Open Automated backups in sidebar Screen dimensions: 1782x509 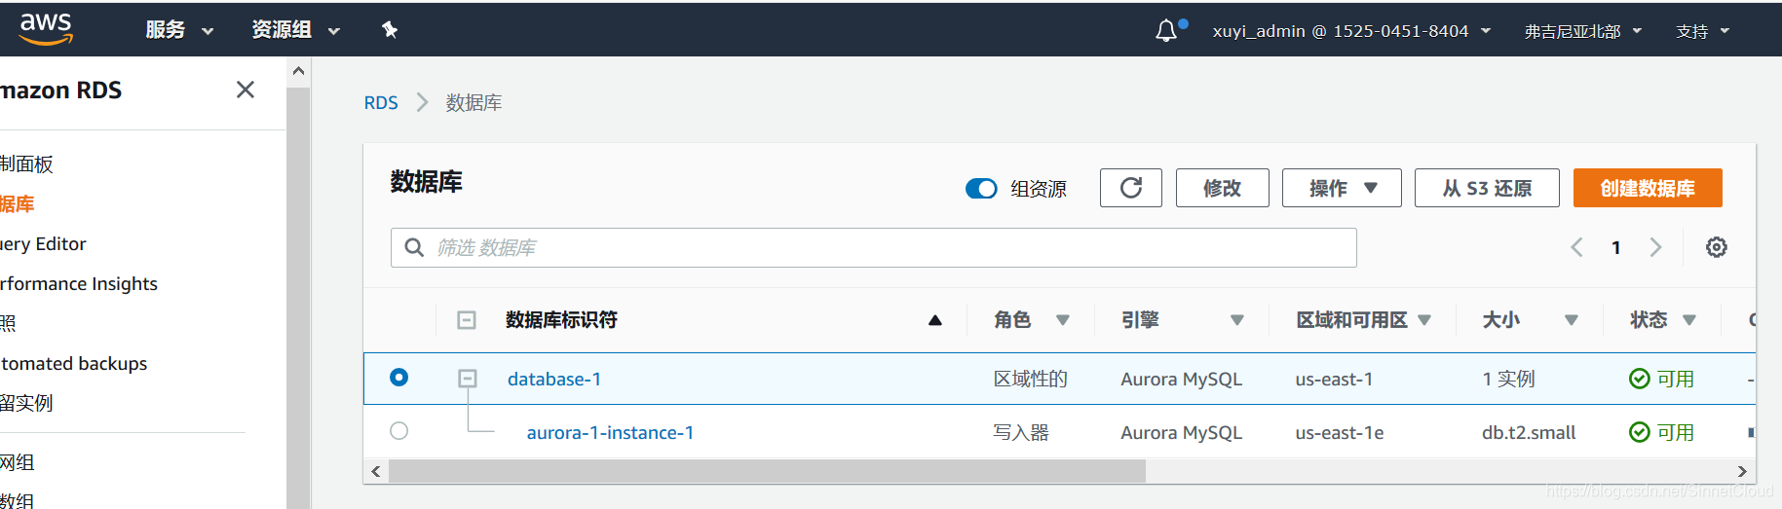tap(73, 364)
